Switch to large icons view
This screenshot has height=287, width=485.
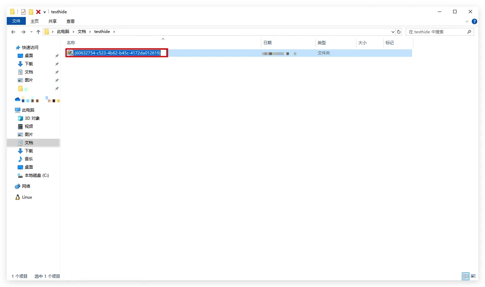click(473, 276)
